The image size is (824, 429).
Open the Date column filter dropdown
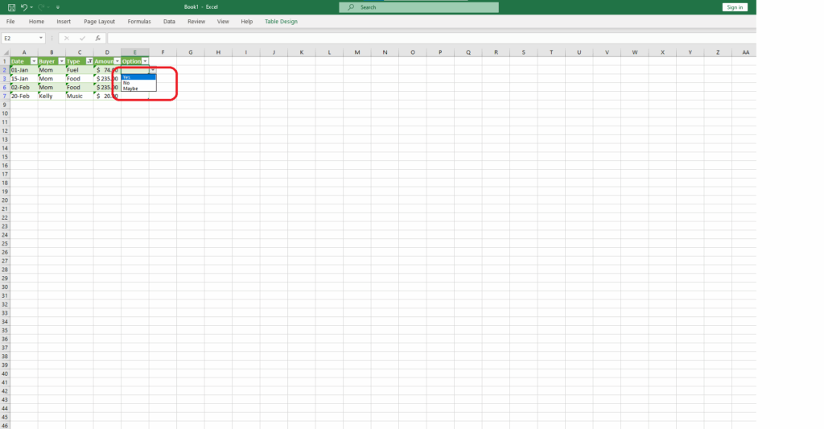34,61
